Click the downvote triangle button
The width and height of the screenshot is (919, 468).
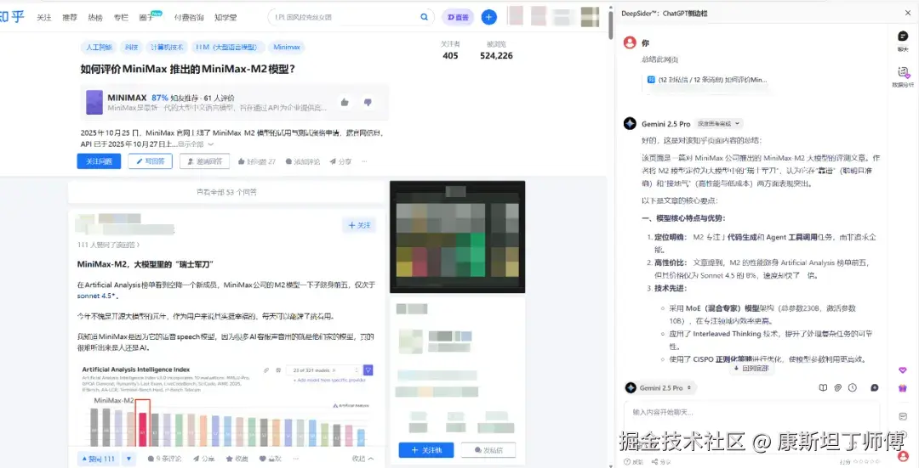(129, 459)
